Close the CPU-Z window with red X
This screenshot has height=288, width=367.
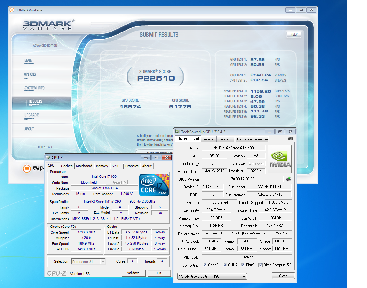click(167, 158)
